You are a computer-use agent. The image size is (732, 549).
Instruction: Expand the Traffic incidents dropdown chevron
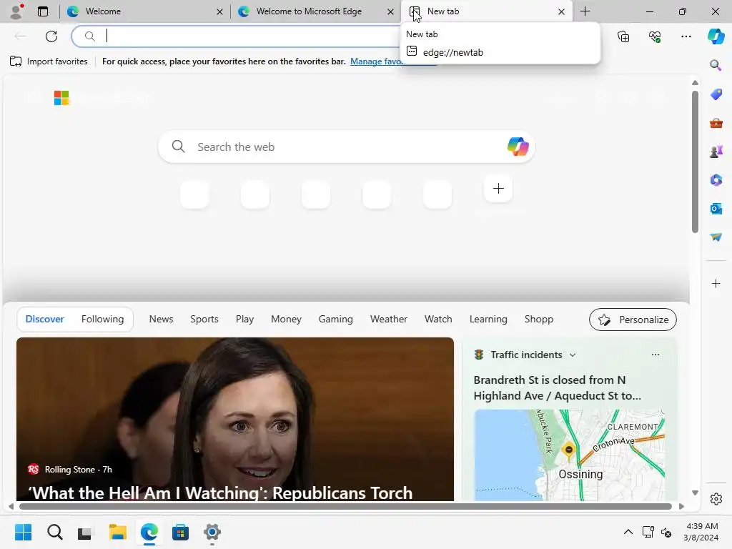[x=573, y=355]
